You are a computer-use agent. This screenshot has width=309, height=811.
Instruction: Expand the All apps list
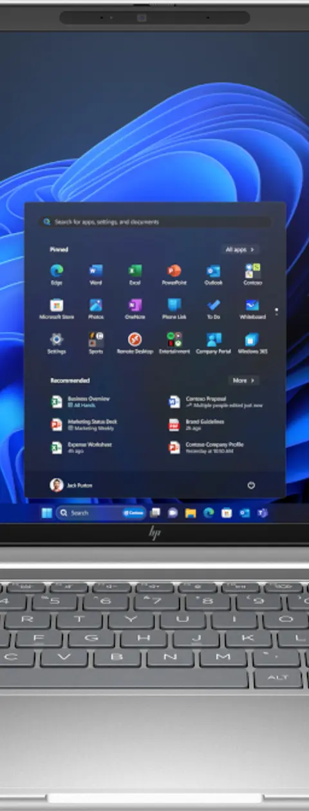click(240, 249)
